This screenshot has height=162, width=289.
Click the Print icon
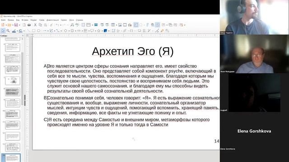(29, 25)
